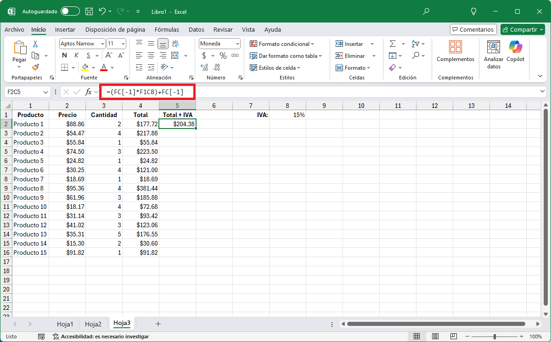Click the Pegar paste icon
The image size is (551, 342).
coord(19,48)
